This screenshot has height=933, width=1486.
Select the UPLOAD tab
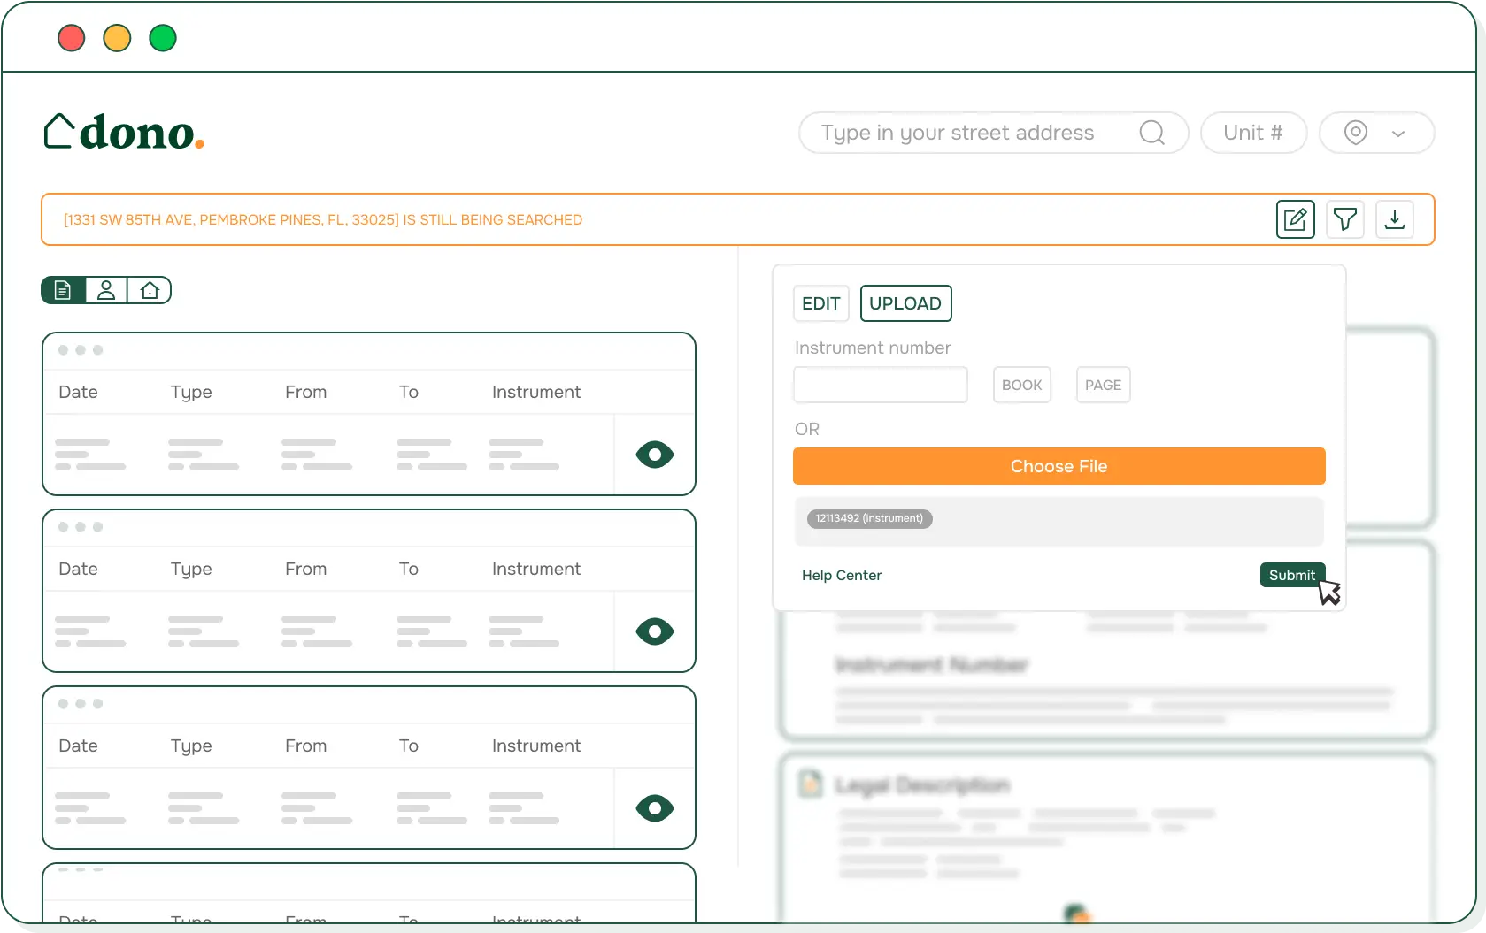[x=905, y=302]
